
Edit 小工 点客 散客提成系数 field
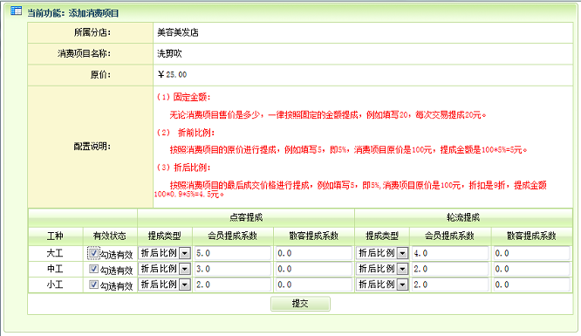click(314, 285)
